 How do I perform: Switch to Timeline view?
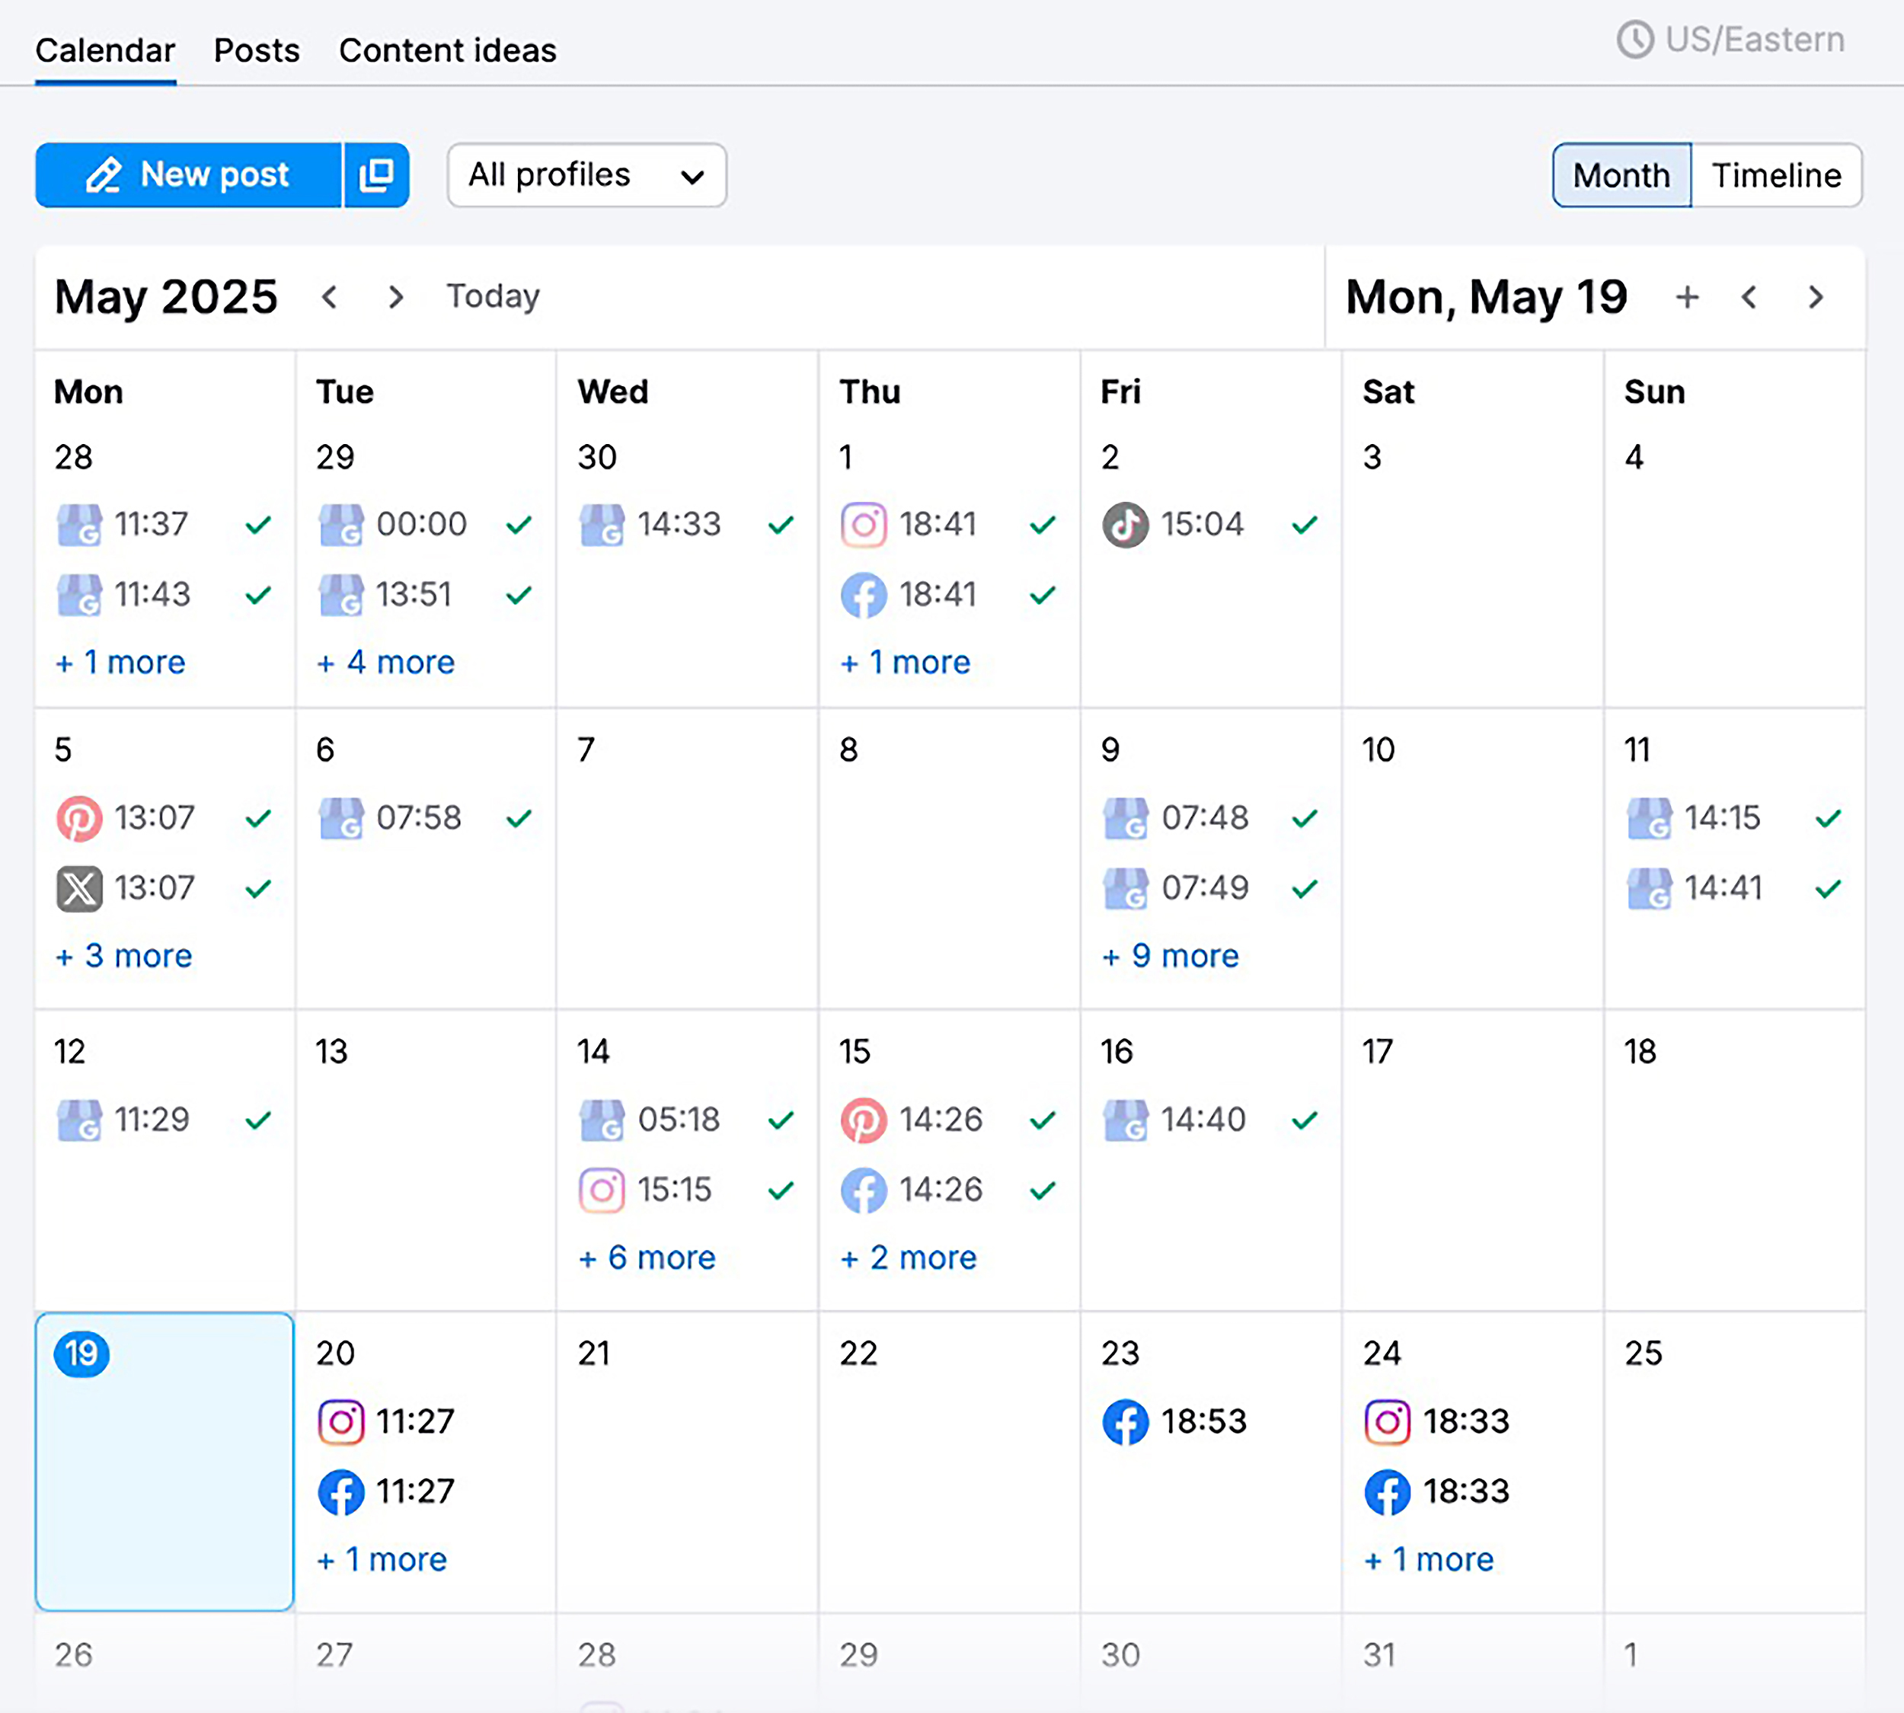click(x=1776, y=175)
